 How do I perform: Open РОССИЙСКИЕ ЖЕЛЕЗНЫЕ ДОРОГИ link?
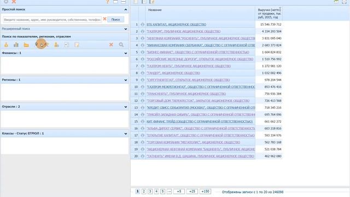click(200, 59)
